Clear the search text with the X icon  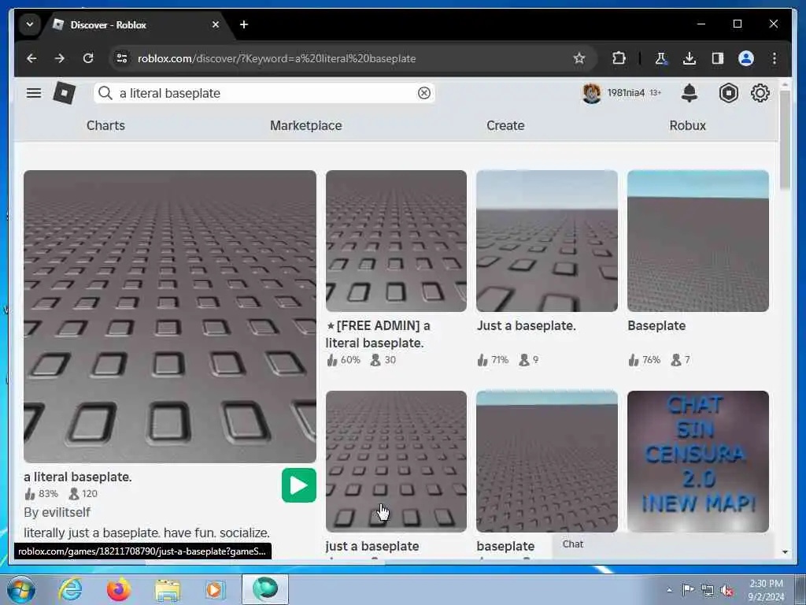[x=424, y=93]
